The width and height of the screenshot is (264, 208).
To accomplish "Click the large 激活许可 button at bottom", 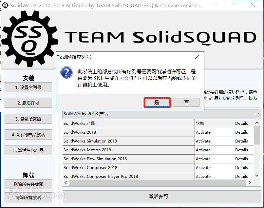I will pos(158,197).
